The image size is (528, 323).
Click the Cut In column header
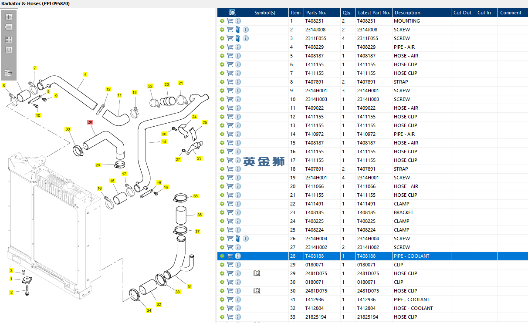[487, 13]
